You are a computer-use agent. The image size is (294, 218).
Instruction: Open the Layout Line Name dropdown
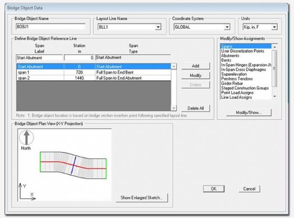[158, 27]
